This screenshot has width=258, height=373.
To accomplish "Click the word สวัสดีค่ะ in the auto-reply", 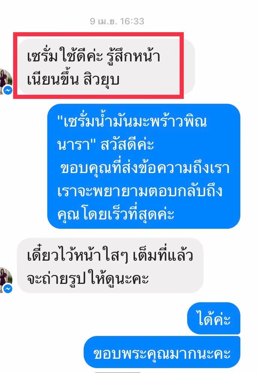I will pyautogui.click(x=127, y=144).
